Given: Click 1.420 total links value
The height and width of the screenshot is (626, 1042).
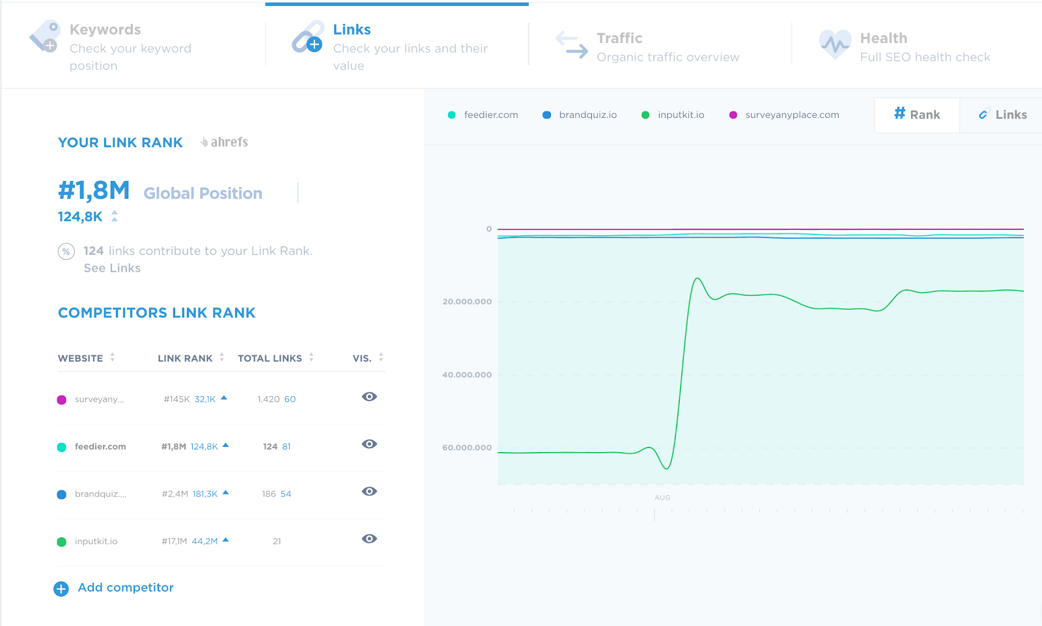Looking at the screenshot, I should (x=268, y=399).
